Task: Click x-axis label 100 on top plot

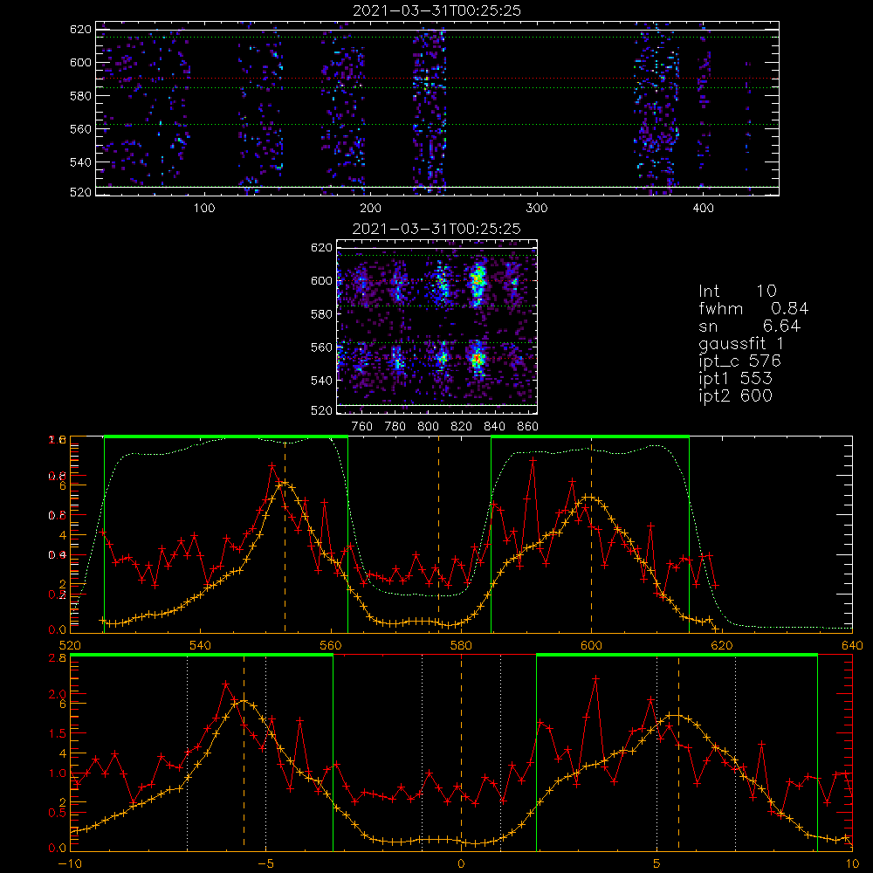Action: [x=204, y=209]
